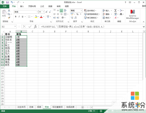The image size is (146, 113).
Task: Toggle middle vertical alignment
Action: pyautogui.click(x=58, y=11)
